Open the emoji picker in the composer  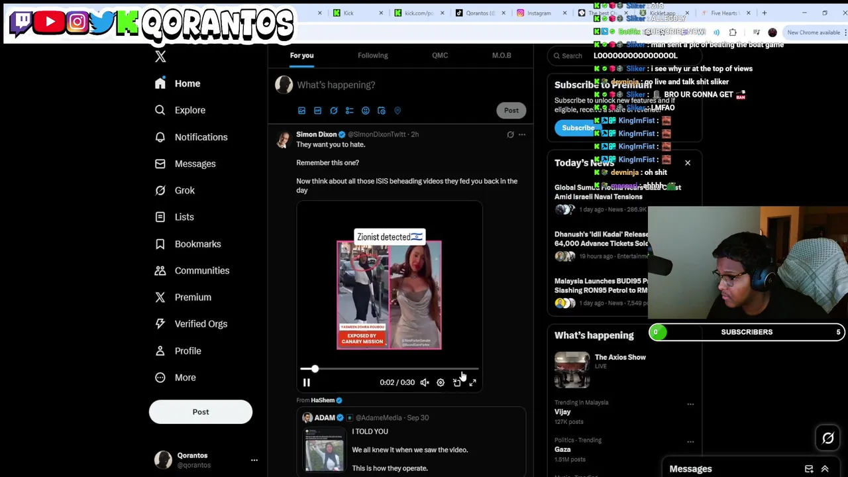point(365,111)
